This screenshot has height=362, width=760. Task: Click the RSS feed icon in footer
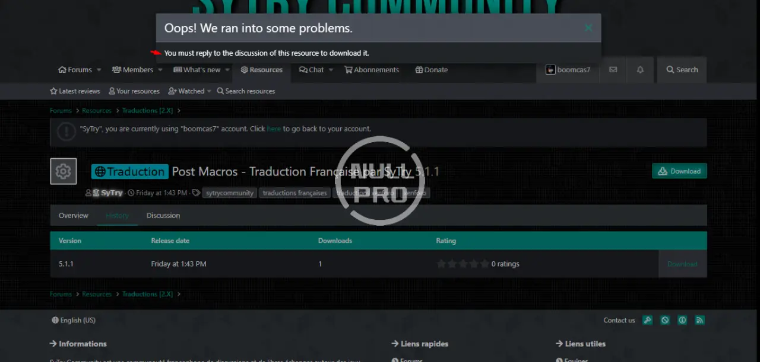tap(699, 320)
